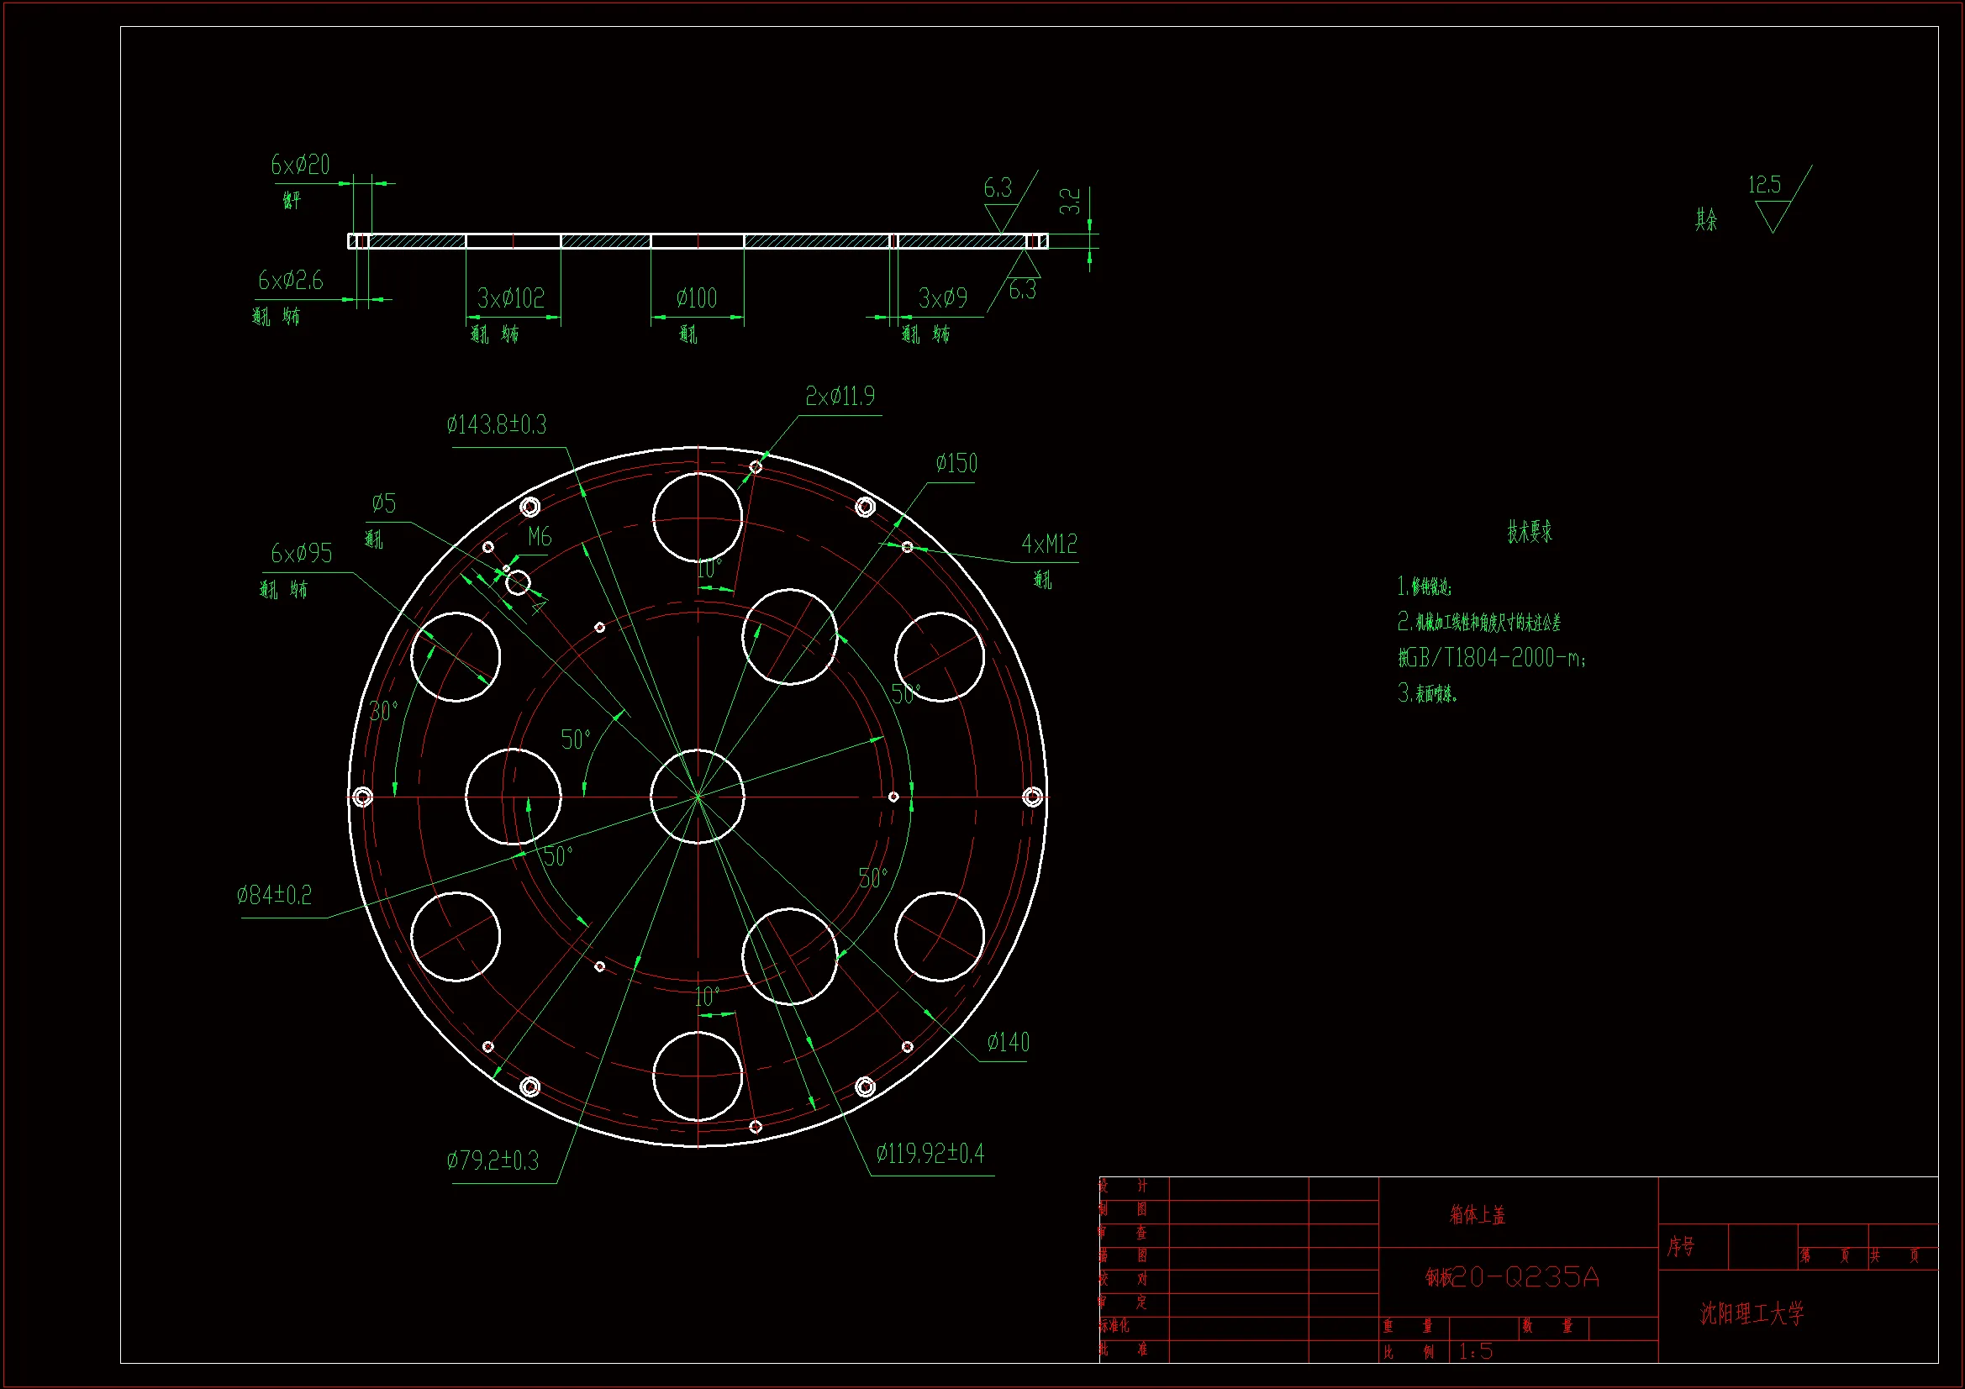Screen dimensions: 1965x1389
Task: Select the 2xø11.9 hole annotation
Action: [x=840, y=397]
